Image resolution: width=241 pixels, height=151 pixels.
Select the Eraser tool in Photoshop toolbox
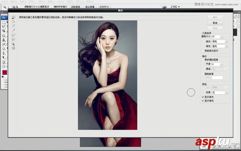point(3,44)
